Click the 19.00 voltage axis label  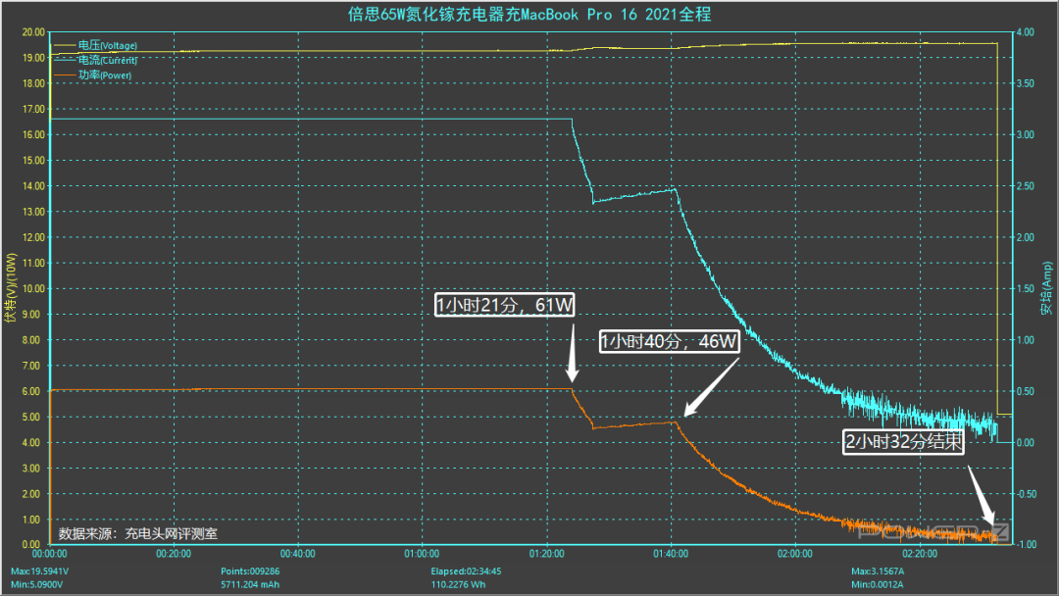coord(33,58)
